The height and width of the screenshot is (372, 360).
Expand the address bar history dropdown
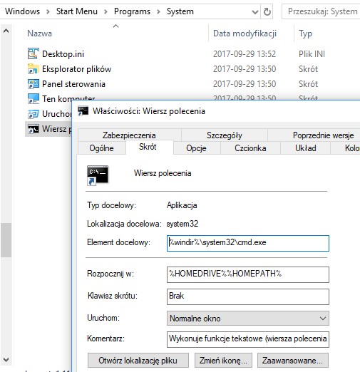coord(254,11)
